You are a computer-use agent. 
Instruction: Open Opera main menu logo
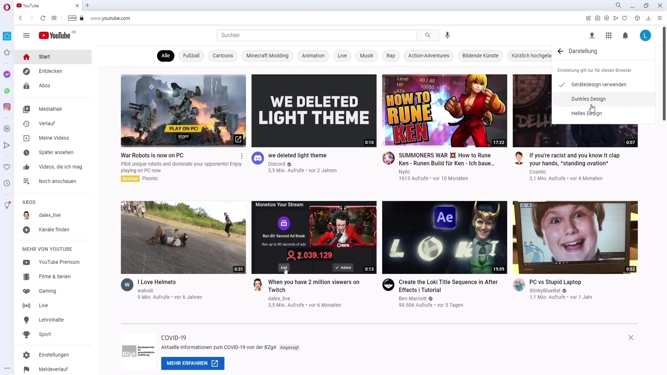7,7
